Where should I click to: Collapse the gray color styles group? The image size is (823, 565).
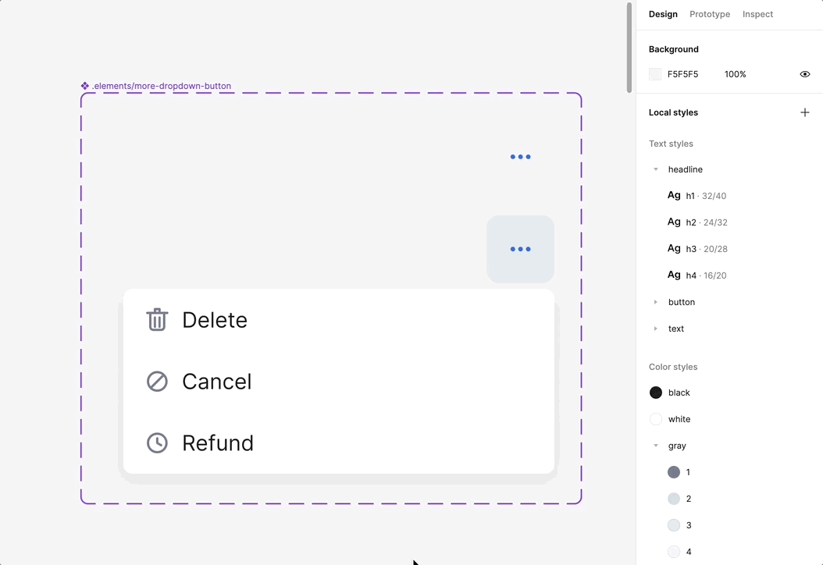tap(656, 446)
